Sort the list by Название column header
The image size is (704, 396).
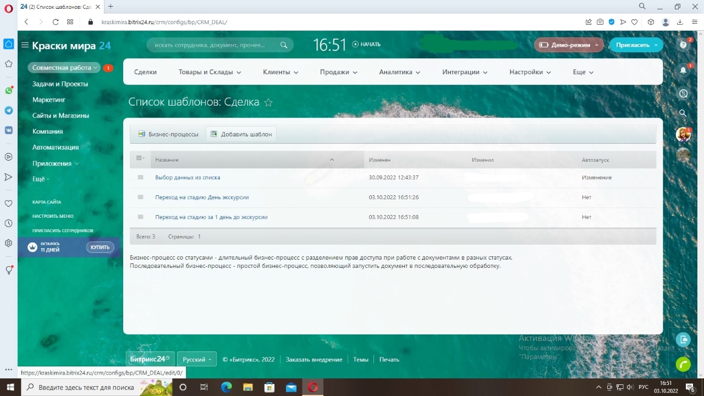click(x=167, y=160)
